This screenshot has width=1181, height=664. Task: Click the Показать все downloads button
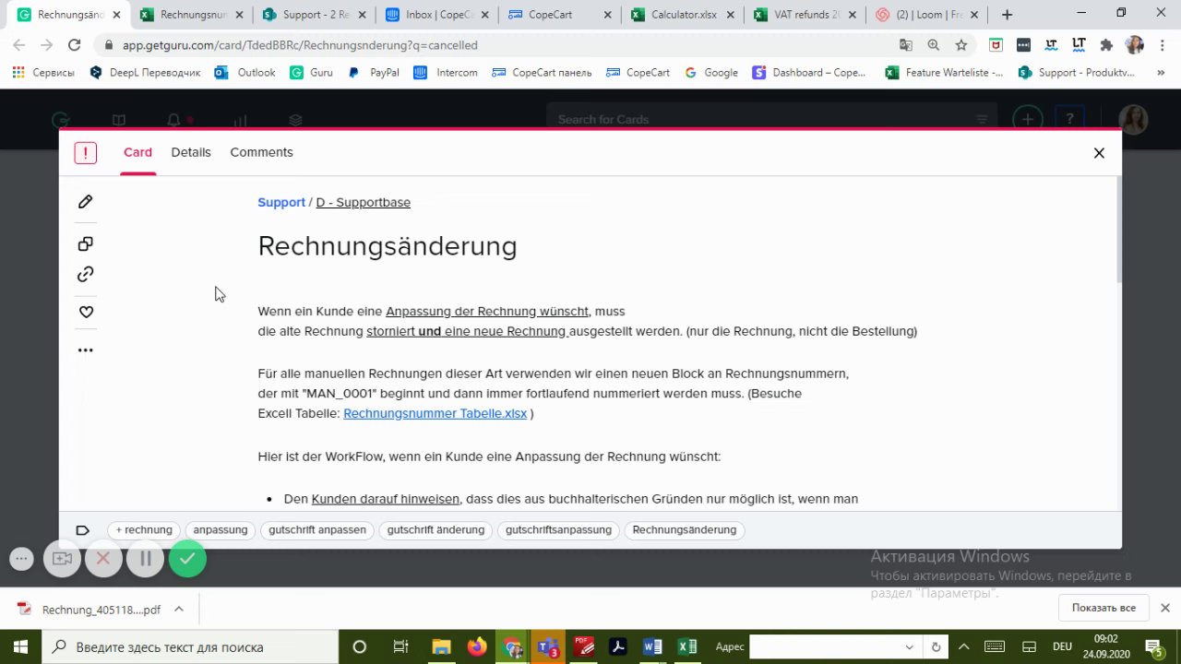tap(1103, 608)
